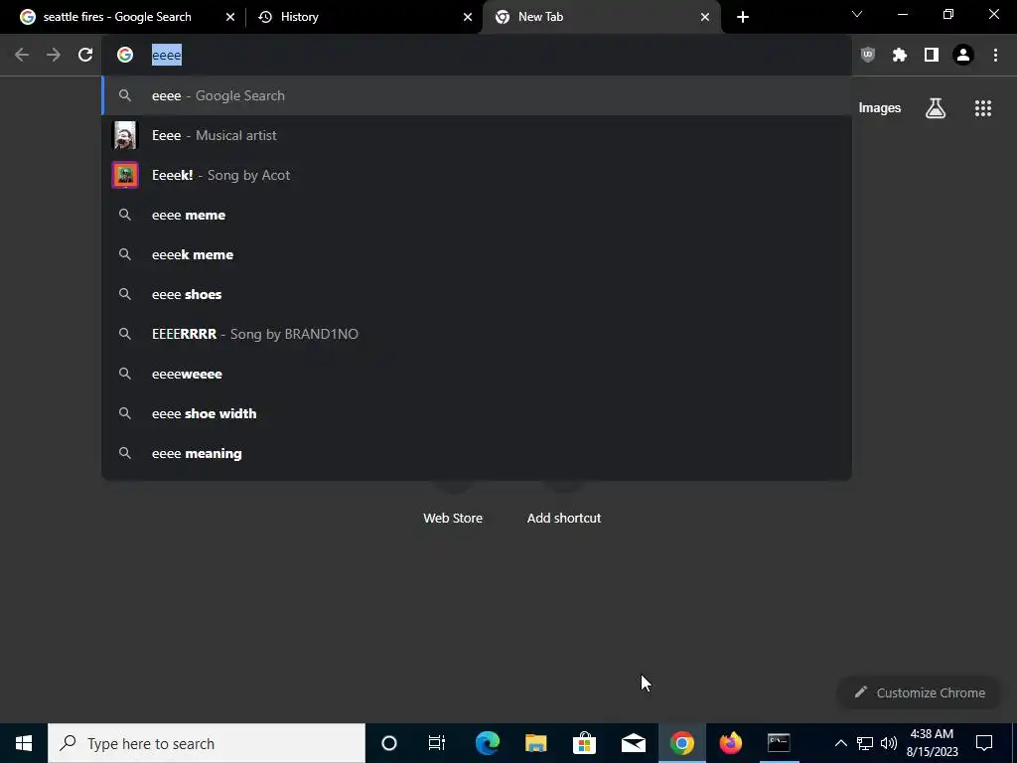The image size is (1017, 763).
Task: Pick the 'eeeeweeee' suggestion
Action: pyautogui.click(x=477, y=374)
